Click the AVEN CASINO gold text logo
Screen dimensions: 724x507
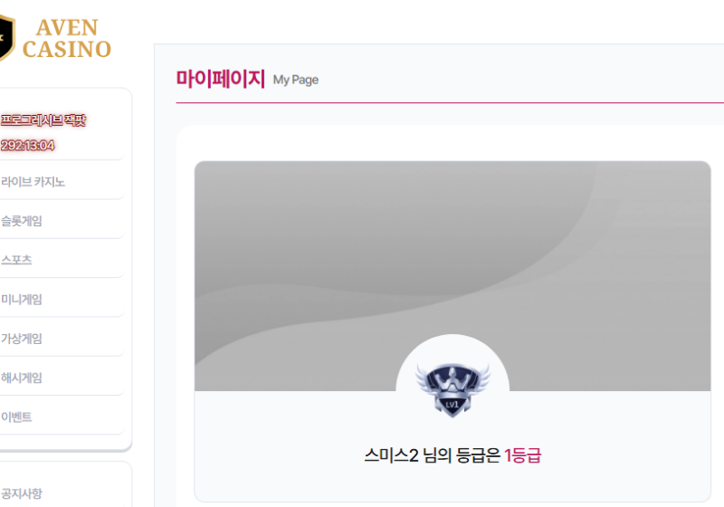[x=67, y=39]
